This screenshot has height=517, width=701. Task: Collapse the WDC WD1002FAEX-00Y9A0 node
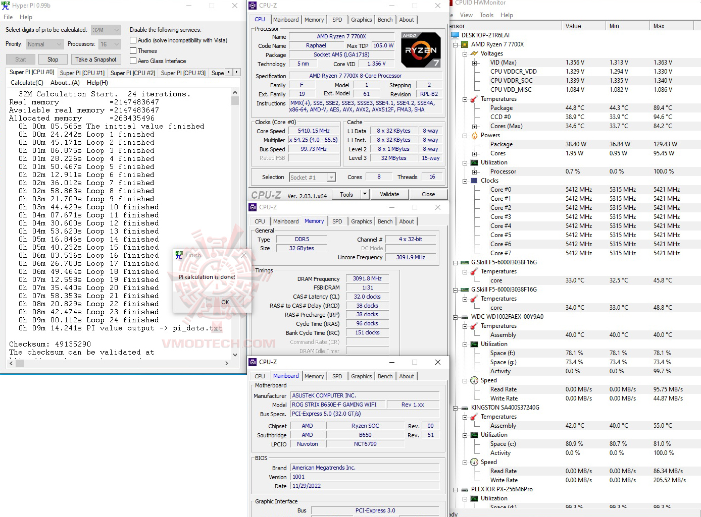tap(455, 317)
